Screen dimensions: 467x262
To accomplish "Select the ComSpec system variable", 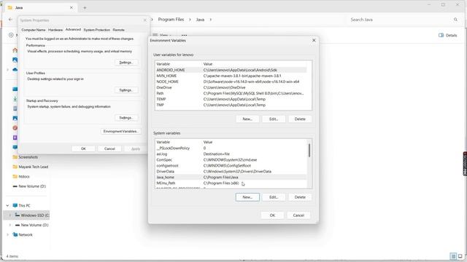I will click(x=231, y=159).
